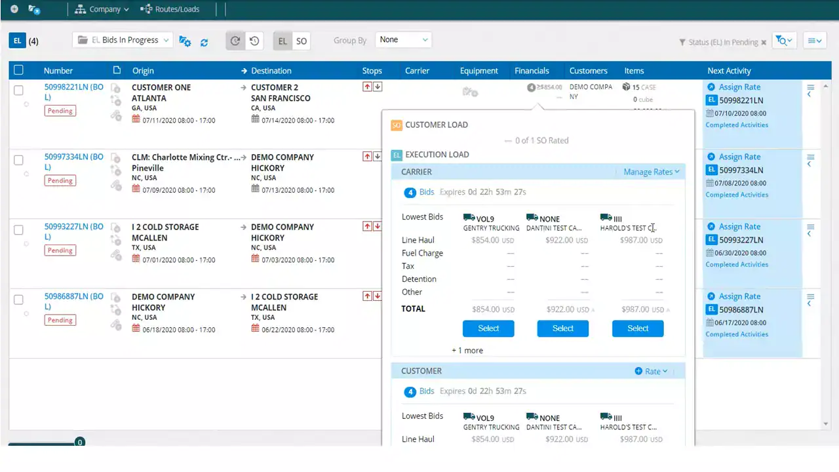Toggle the history clock view
This screenshot has height=472, width=839.
coord(254,41)
